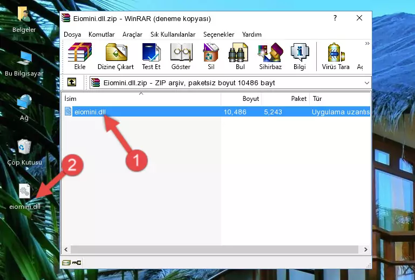This screenshot has height=280, width=415.
Task: Open the Sık Kullanılanlar menu
Action: pyautogui.click(x=173, y=35)
